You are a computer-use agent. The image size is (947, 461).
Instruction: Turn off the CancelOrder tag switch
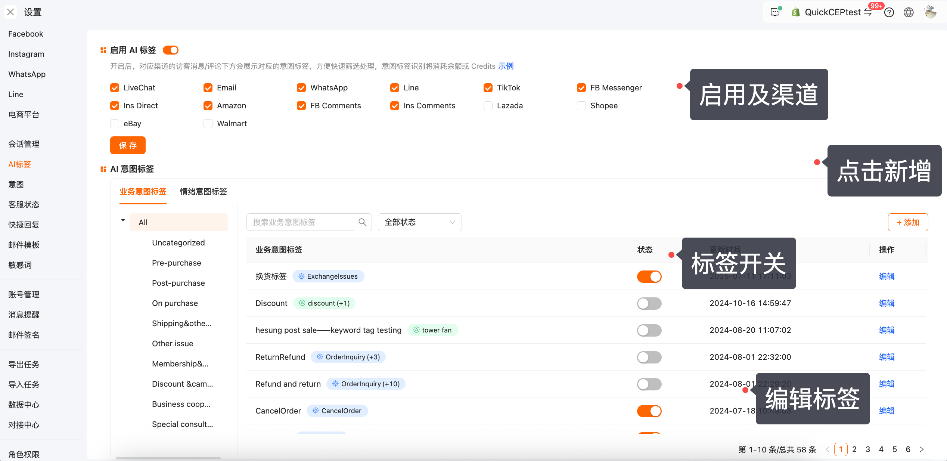(649, 411)
